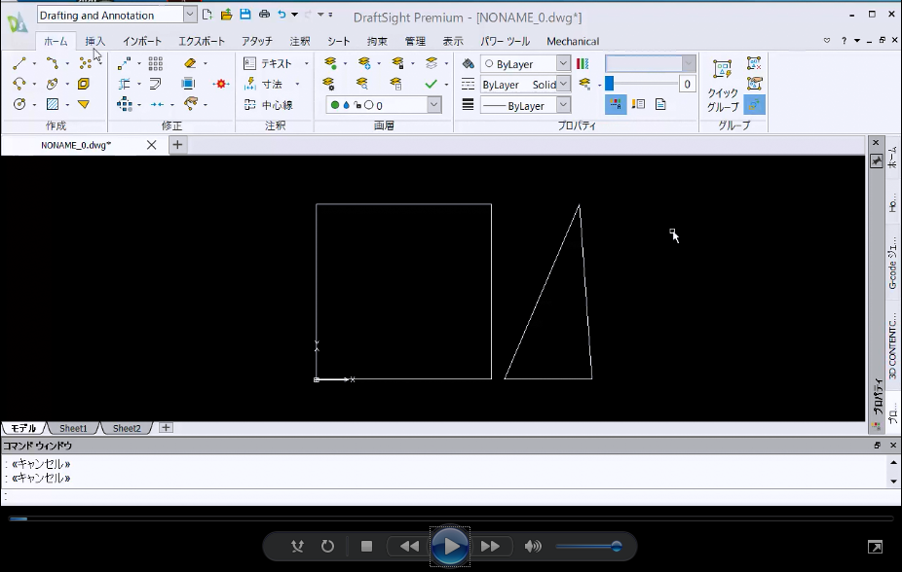The image size is (902, 572).
Task: Select the Trim tool in Modify panel
Action: coord(125,84)
